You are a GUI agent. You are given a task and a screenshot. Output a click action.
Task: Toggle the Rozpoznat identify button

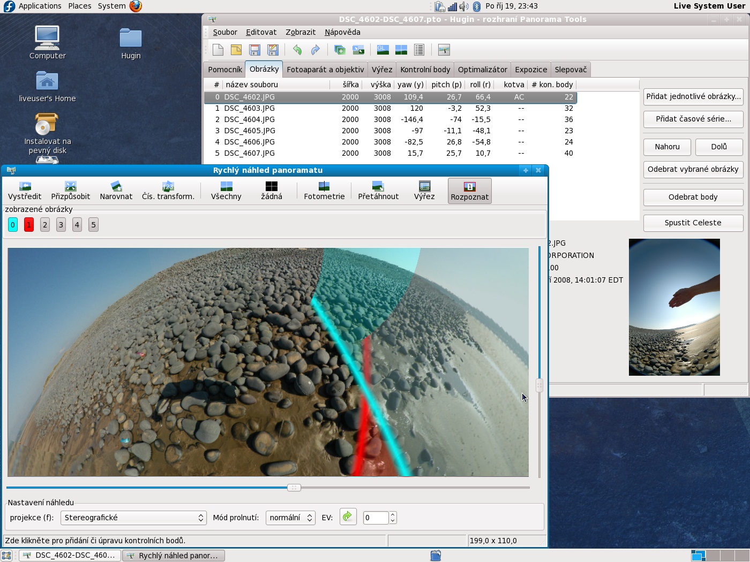point(469,191)
